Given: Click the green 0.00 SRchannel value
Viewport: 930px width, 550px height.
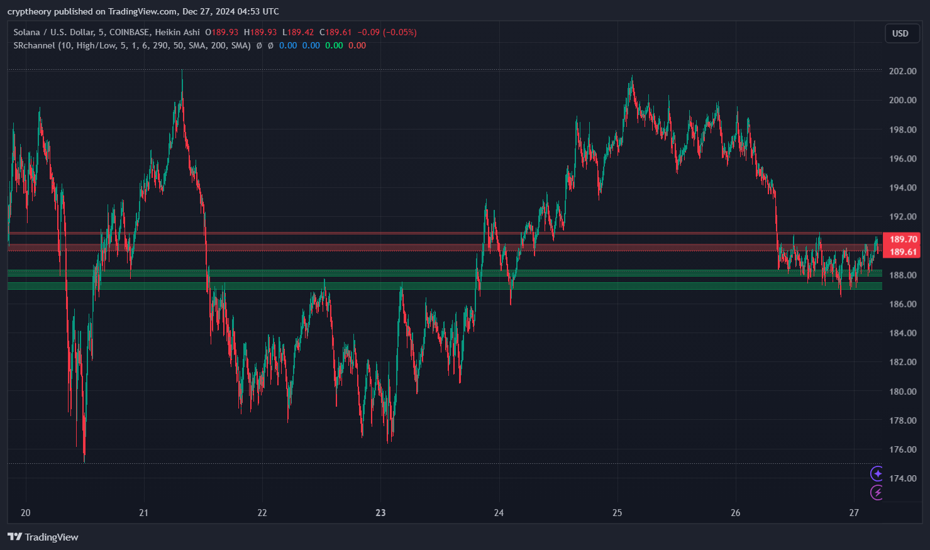Looking at the screenshot, I should pyautogui.click(x=334, y=45).
